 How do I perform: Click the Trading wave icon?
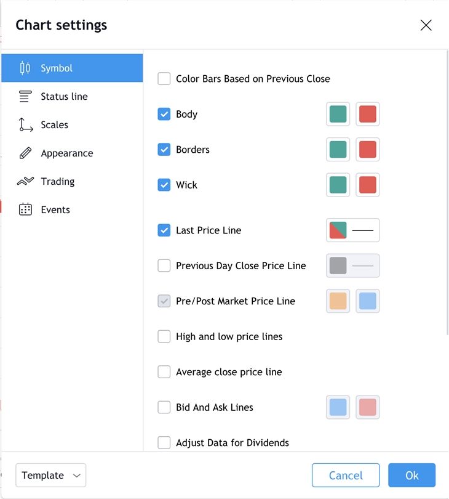pyautogui.click(x=25, y=181)
